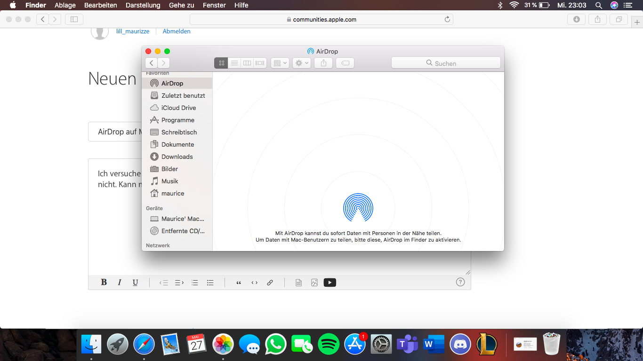Select Downloads in the Finder sidebar

tap(177, 157)
